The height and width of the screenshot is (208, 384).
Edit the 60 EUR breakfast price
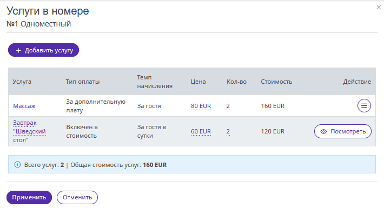pyautogui.click(x=201, y=131)
